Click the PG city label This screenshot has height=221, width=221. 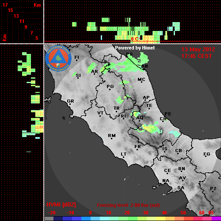110,86
